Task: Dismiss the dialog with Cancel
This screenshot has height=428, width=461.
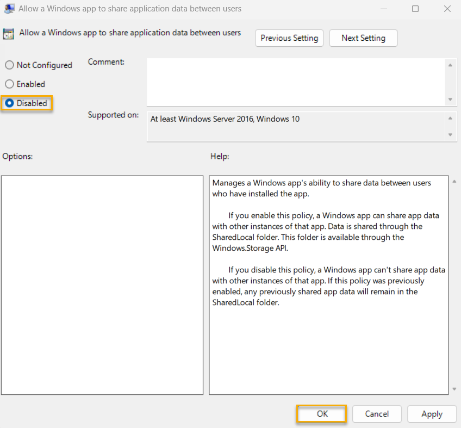Action: pyautogui.click(x=377, y=414)
